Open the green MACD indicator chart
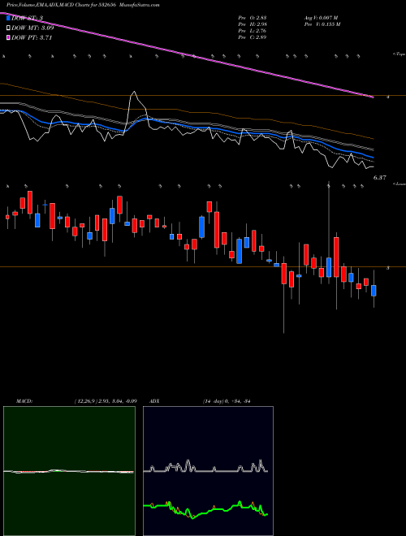The height and width of the screenshot is (536, 406). click(x=69, y=471)
